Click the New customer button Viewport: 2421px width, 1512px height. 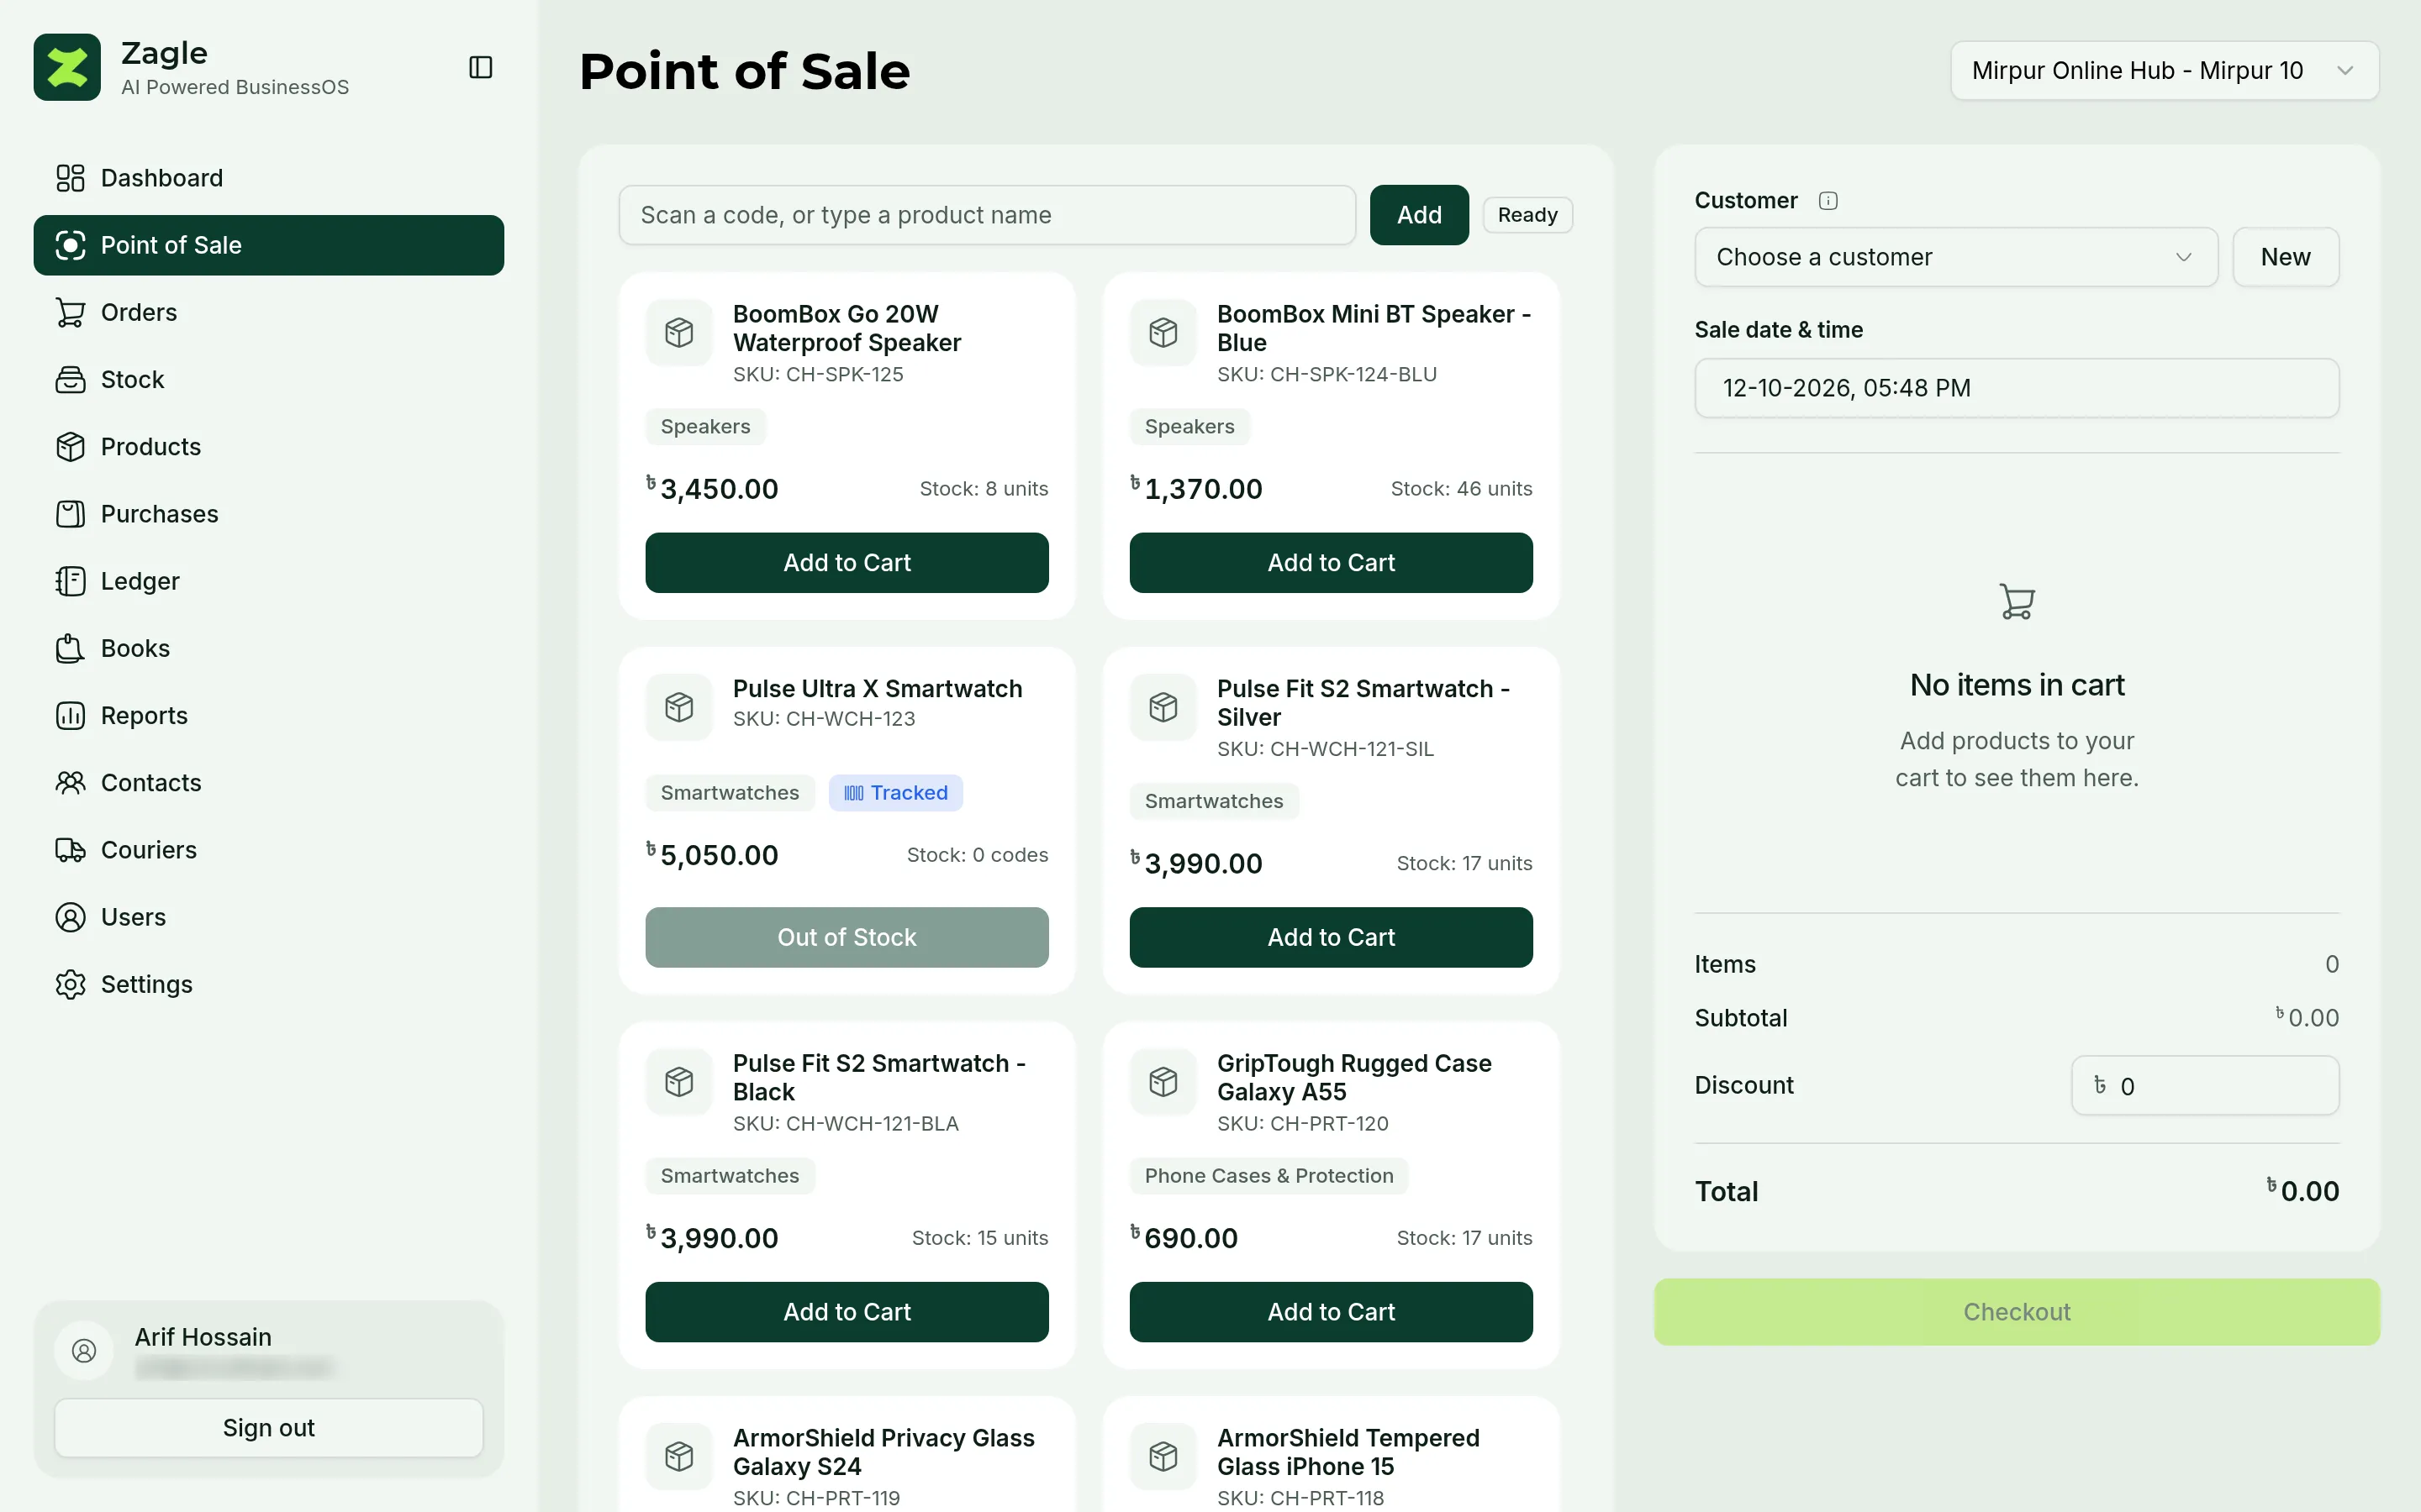point(2285,257)
